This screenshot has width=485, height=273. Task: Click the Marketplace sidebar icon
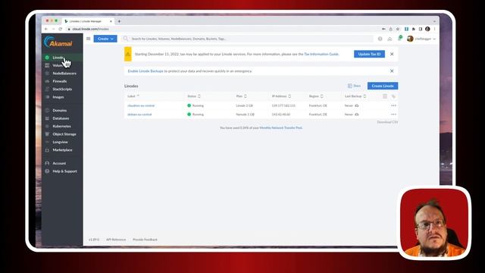click(47, 150)
